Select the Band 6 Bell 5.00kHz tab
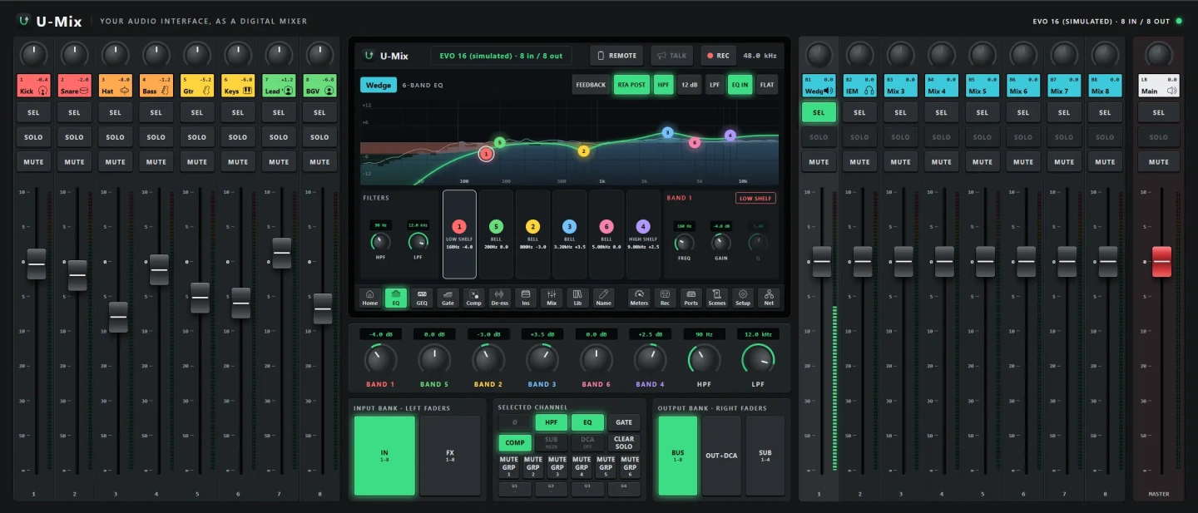The image size is (1198, 513). (606, 234)
